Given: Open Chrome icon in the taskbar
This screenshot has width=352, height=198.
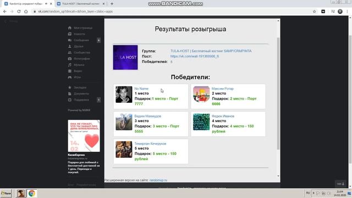Looking at the screenshot, I should [32, 193].
